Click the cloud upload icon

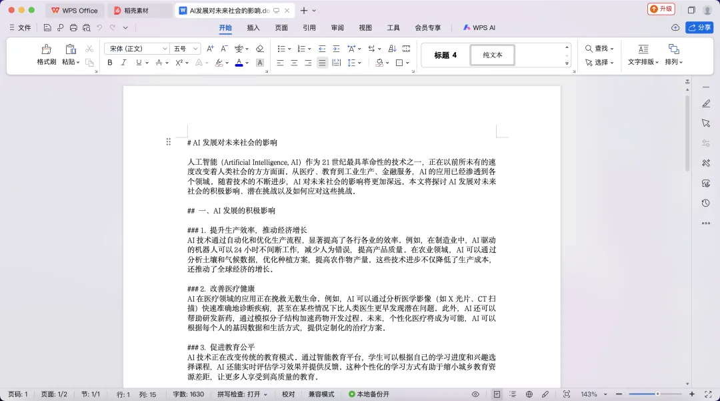point(675,27)
